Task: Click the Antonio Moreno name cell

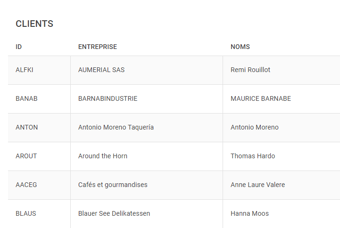Action: pyautogui.click(x=255, y=127)
